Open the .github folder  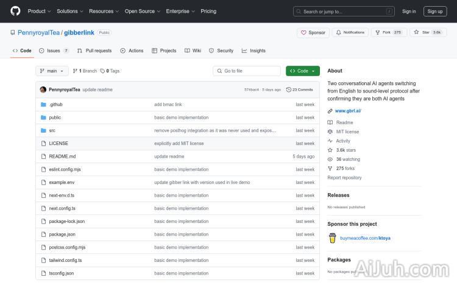55,104
